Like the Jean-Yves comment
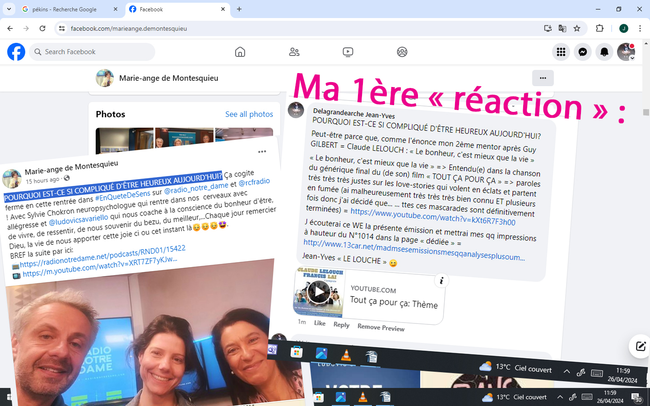This screenshot has height=406, width=650. point(320,323)
